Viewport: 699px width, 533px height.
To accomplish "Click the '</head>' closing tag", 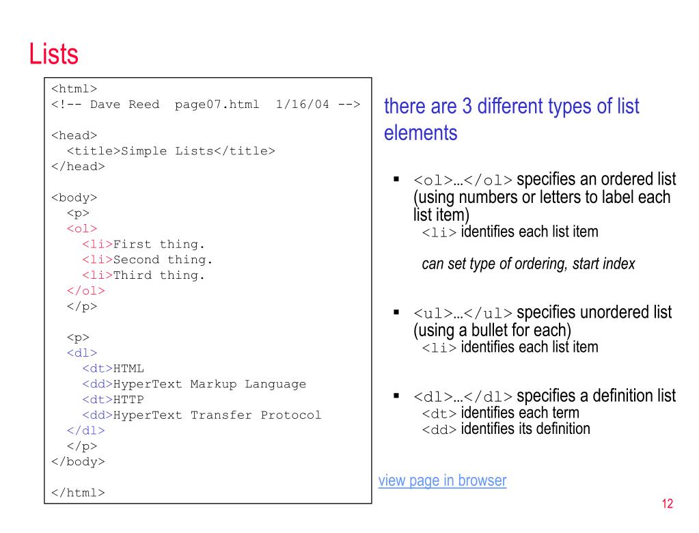I will (x=78, y=166).
